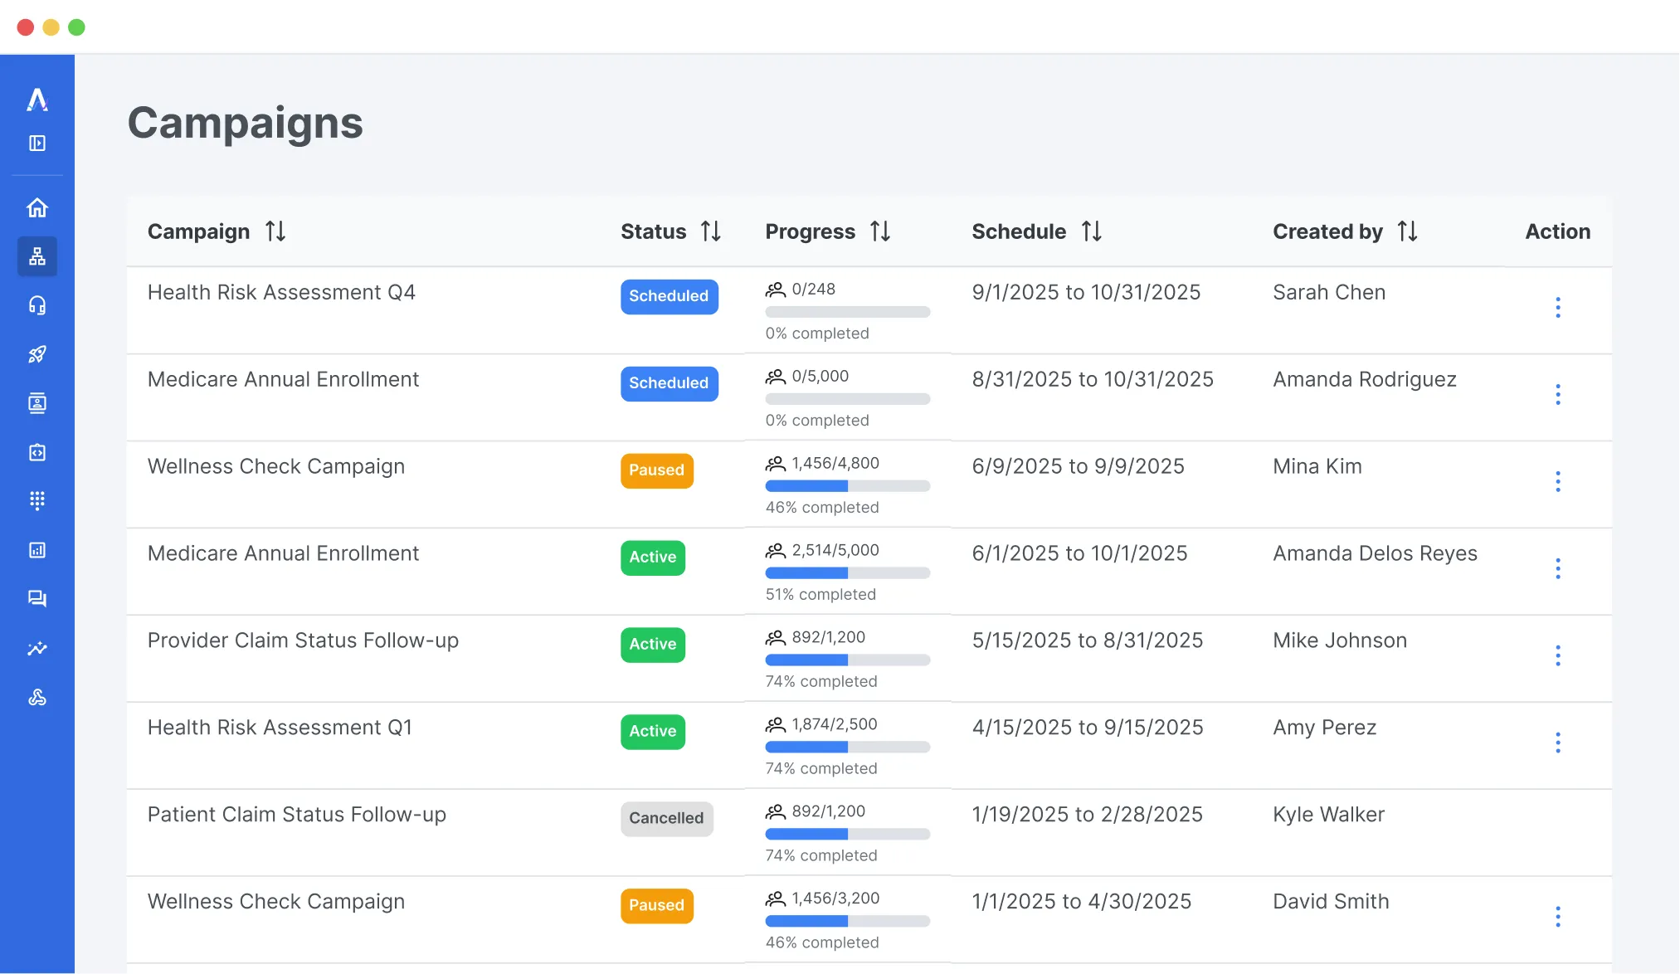Open the bar chart reports icon
The image size is (1680, 974).
pos(37,550)
